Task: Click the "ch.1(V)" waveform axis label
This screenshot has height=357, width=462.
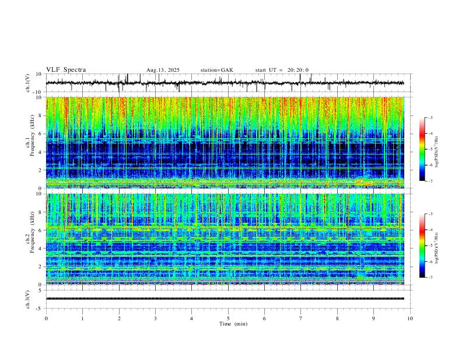Action: coord(28,83)
